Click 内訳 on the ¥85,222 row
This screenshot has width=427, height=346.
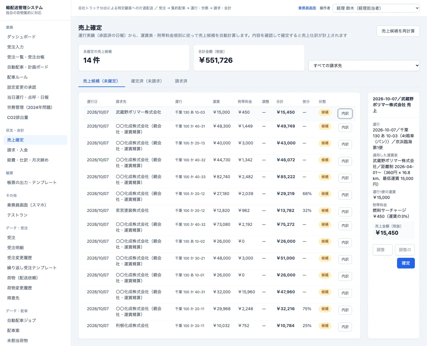345,178
